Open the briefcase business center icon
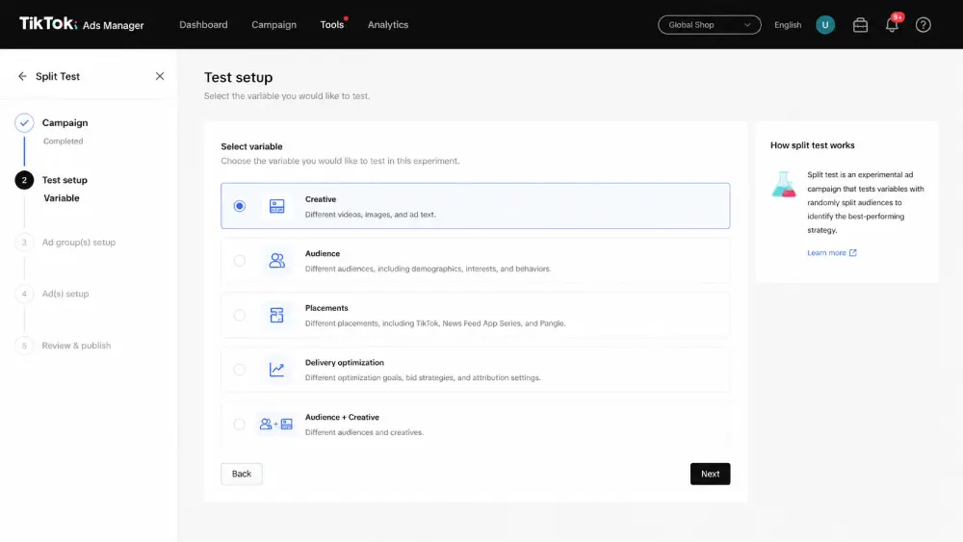The height and width of the screenshot is (542, 963). 860,25
